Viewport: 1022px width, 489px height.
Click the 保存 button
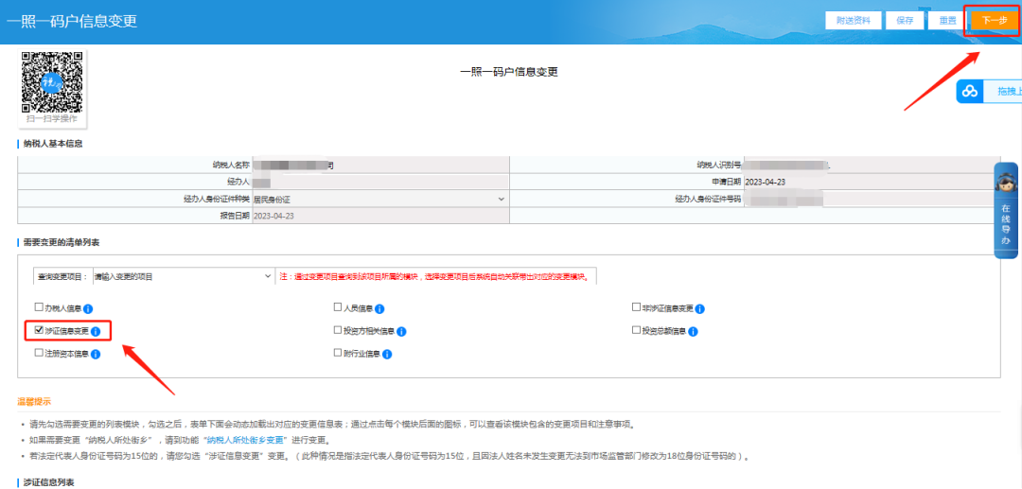coord(905,21)
